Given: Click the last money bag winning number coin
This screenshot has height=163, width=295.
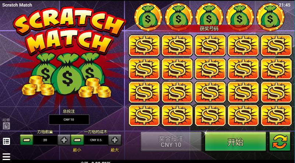Looking at the screenshot, I should pyautogui.click(x=270, y=17).
